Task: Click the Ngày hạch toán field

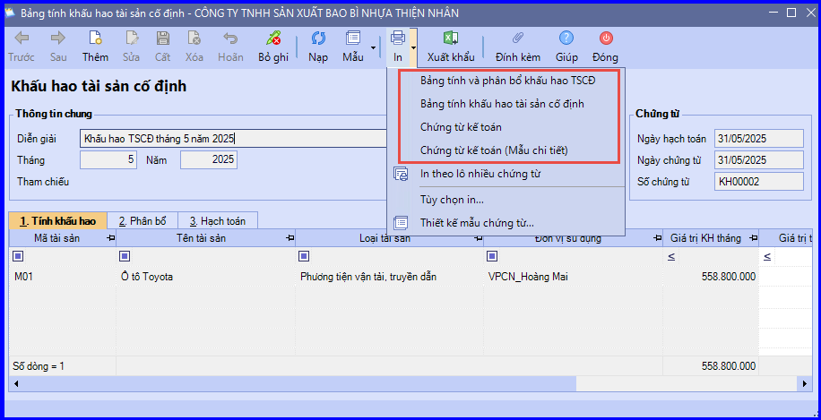Action: pos(758,139)
